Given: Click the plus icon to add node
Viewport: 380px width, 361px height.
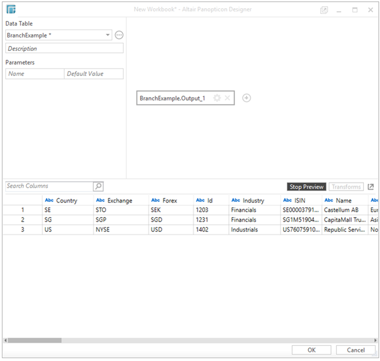Looking at the screenshot, I should (246, 98).
